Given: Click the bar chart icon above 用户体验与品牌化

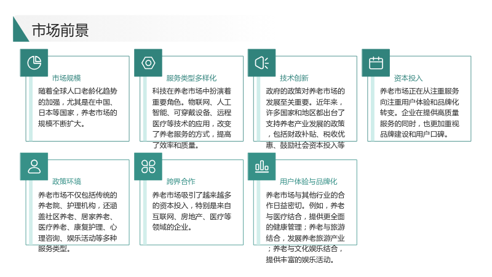Looking at the screenshot, I should [262, 166].
